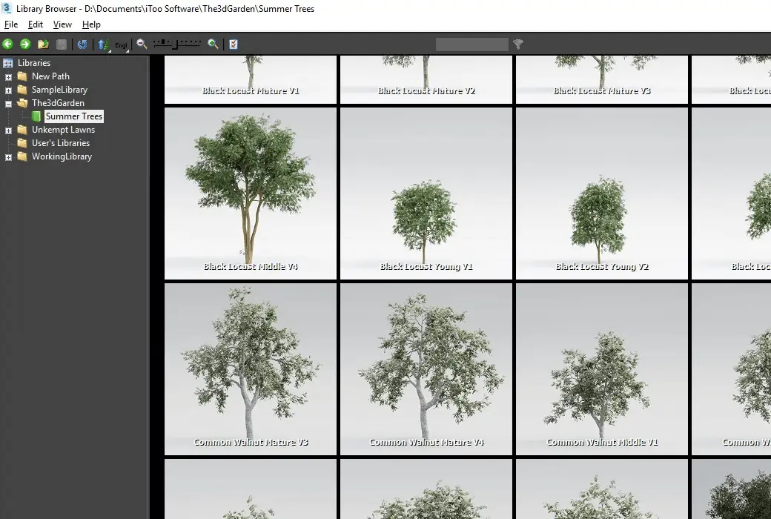771x519 pixels.
Task: Expand the WorkingLibrary folder
Action: 8,157
